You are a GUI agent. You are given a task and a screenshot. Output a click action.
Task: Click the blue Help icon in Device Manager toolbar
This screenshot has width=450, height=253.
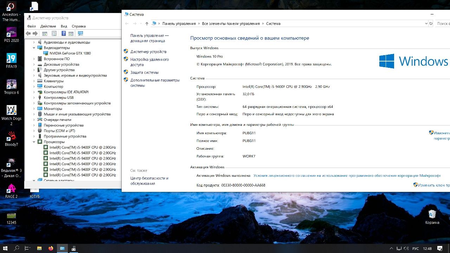coord(64,33)
